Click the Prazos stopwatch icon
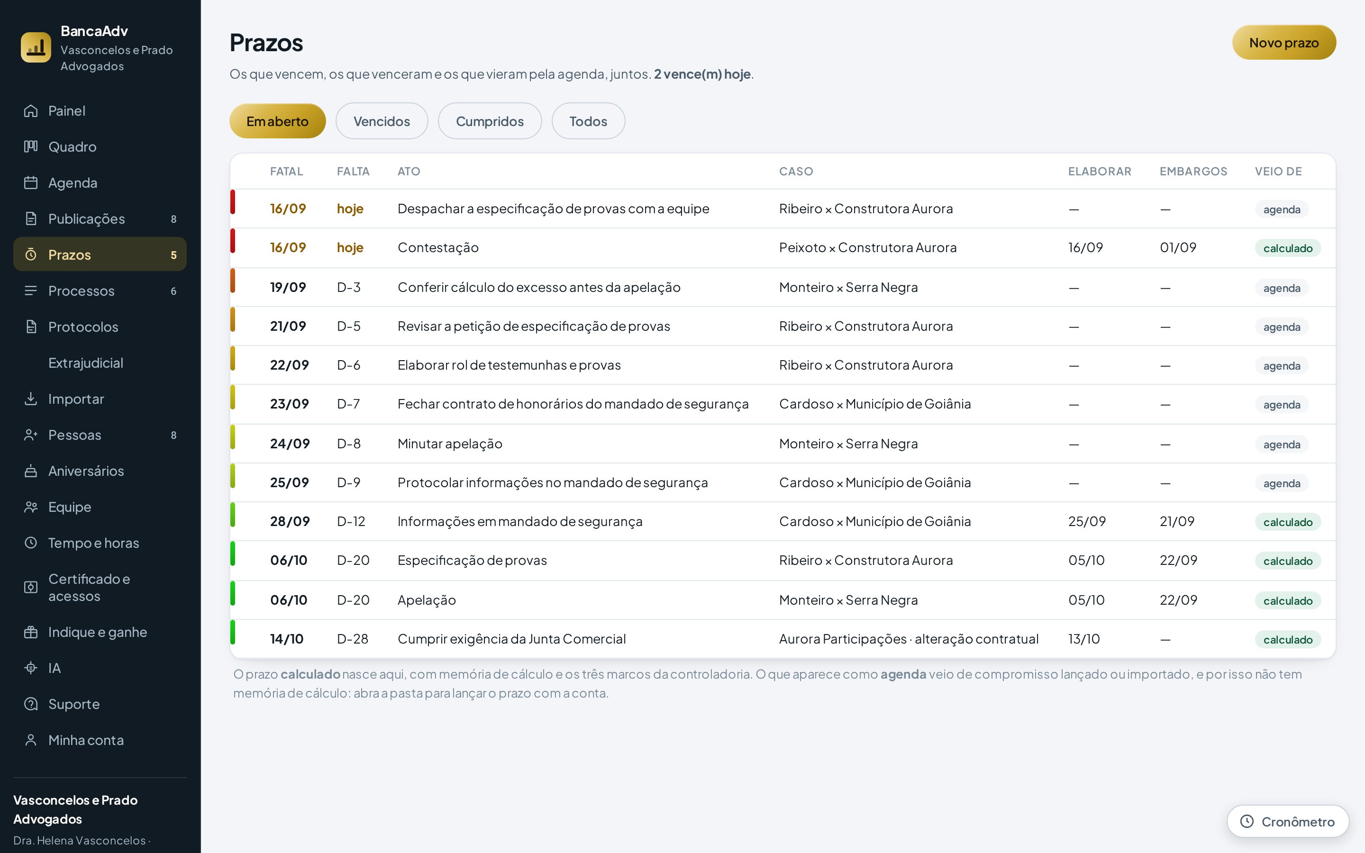 [31, 255]
